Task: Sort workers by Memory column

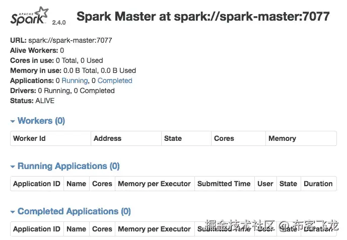Action: [301, 138]
